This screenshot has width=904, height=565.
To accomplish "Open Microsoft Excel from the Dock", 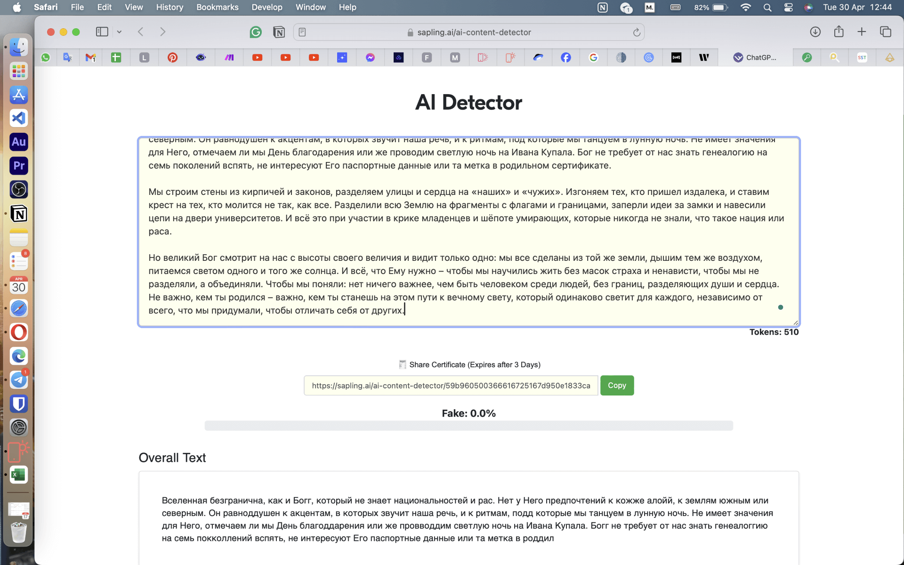I will pyautogui.click(x=19, y=475).
